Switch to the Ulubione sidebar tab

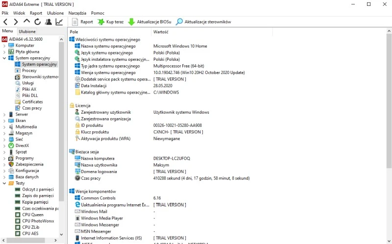coord(27,31)
